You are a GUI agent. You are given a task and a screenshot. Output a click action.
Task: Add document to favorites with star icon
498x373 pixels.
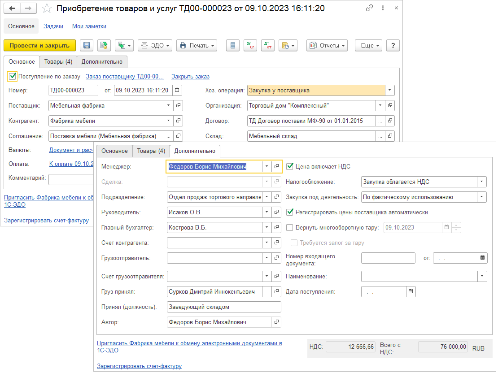[x=47, y=9]
